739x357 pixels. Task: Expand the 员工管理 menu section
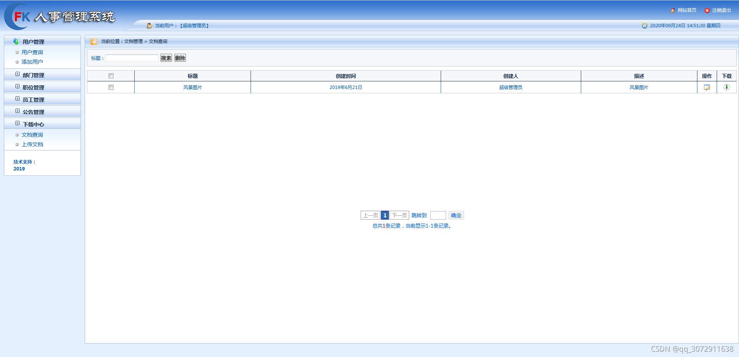[42, 99]
